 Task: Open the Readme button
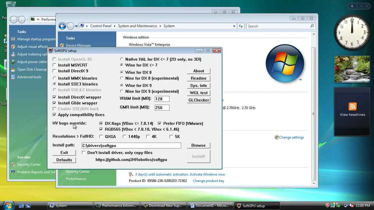pos(199,78)
